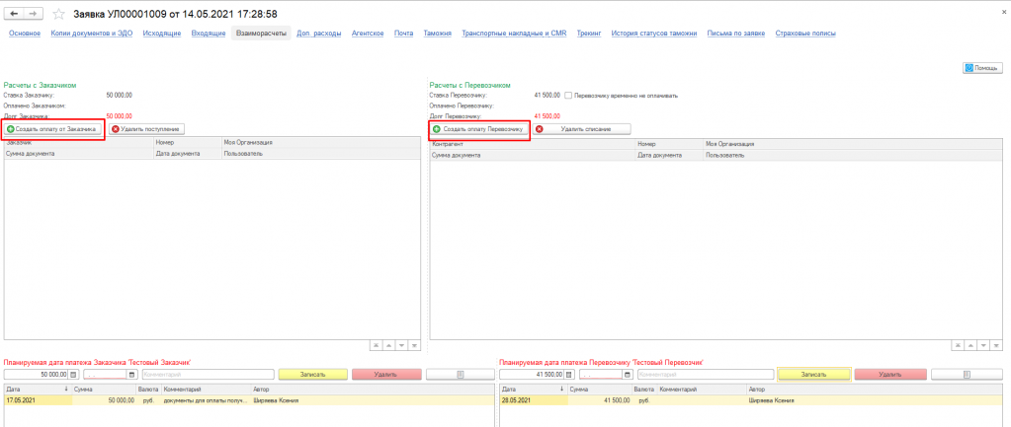Switch to Входящие tab
This screenshot has height=427, width=1011.
(209, 33)
